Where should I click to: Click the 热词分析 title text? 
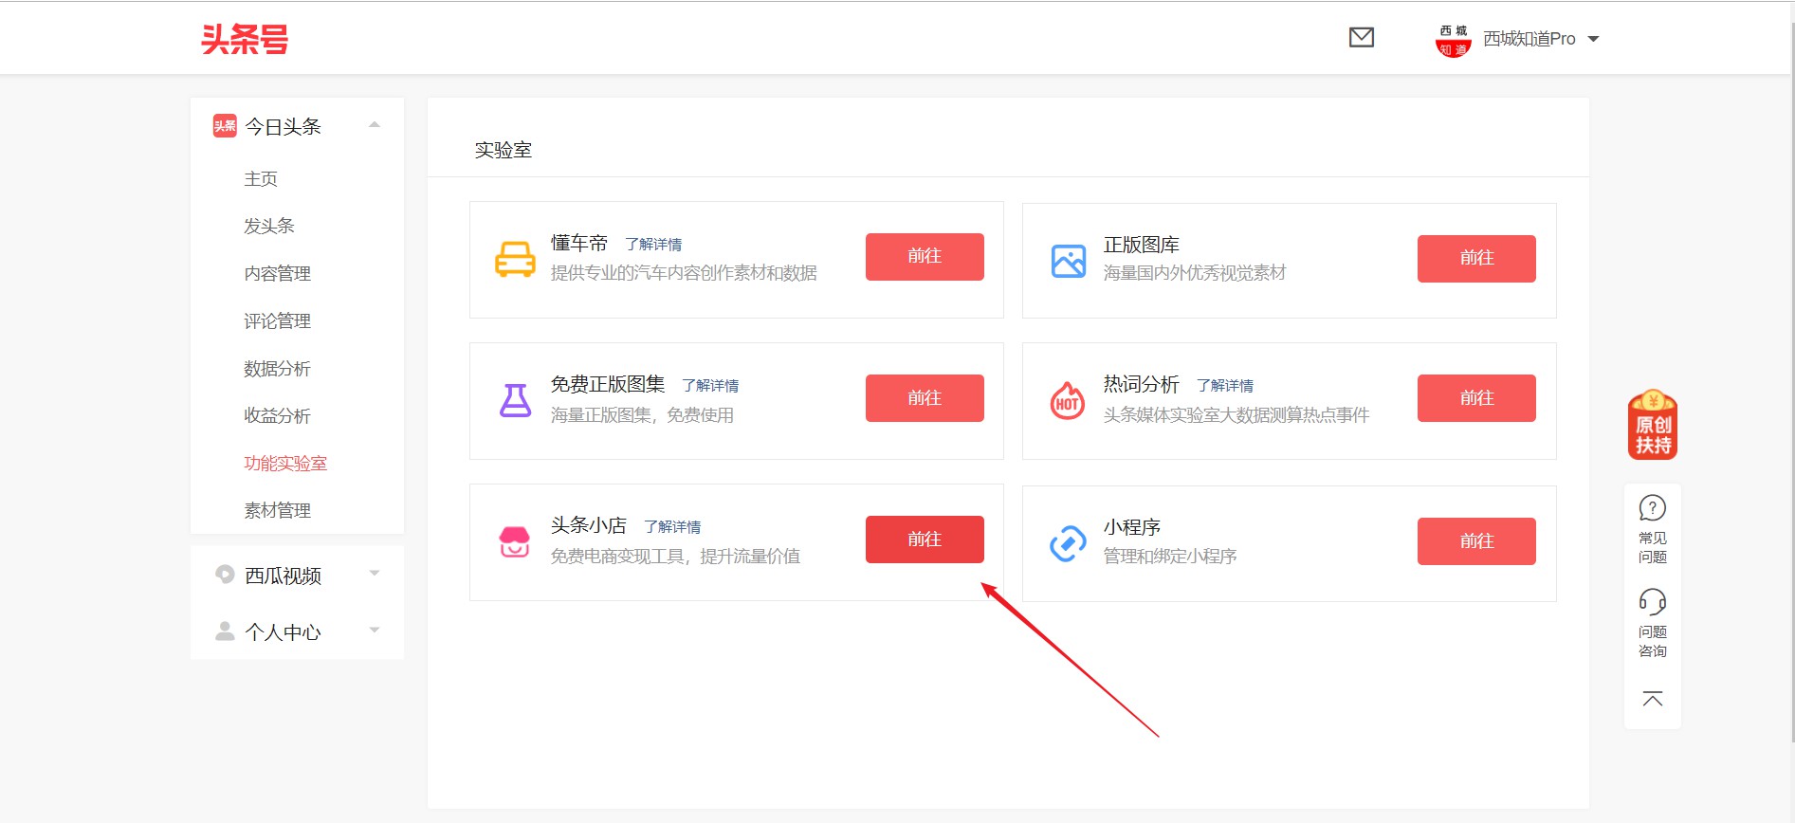click(1142, 385)
